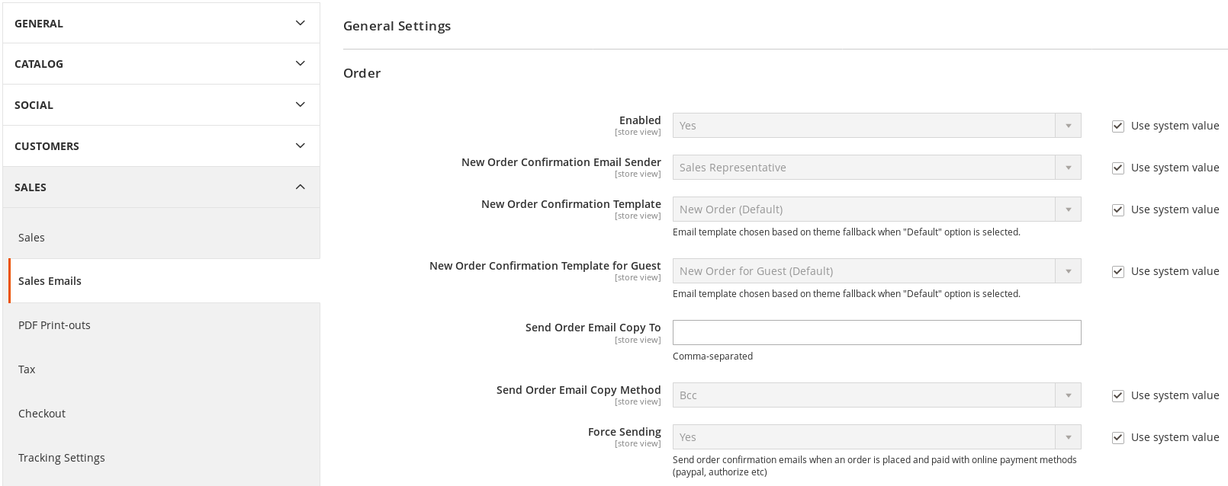Viewport: 1228px width, 486px height.
Task: Go to Tax settings
Action: click(27, 369)
